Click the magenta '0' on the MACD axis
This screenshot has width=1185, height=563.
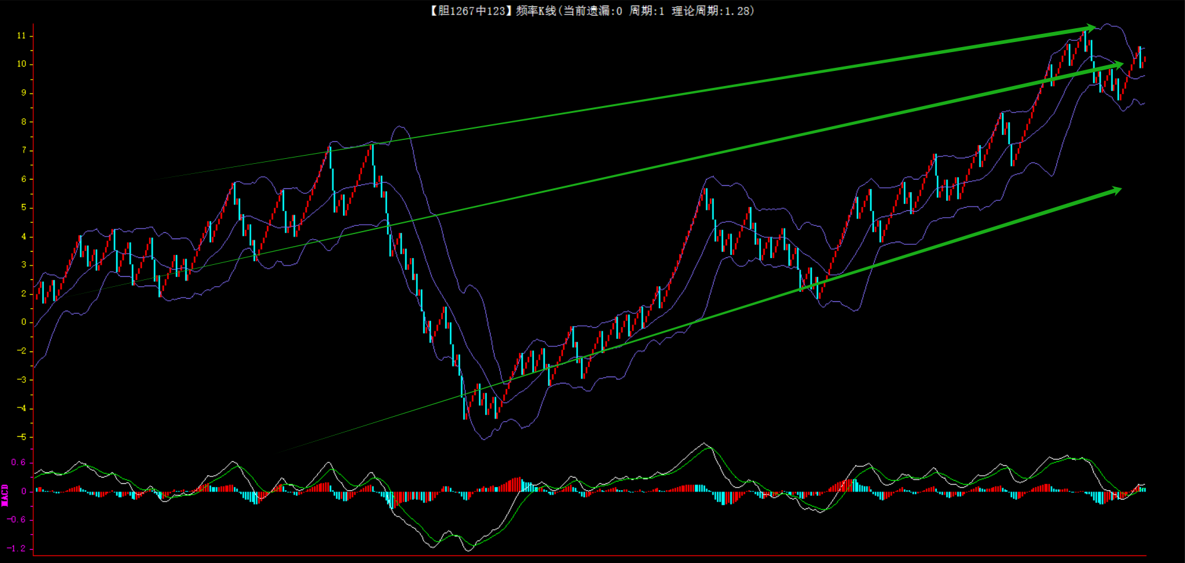click(24, 491)
